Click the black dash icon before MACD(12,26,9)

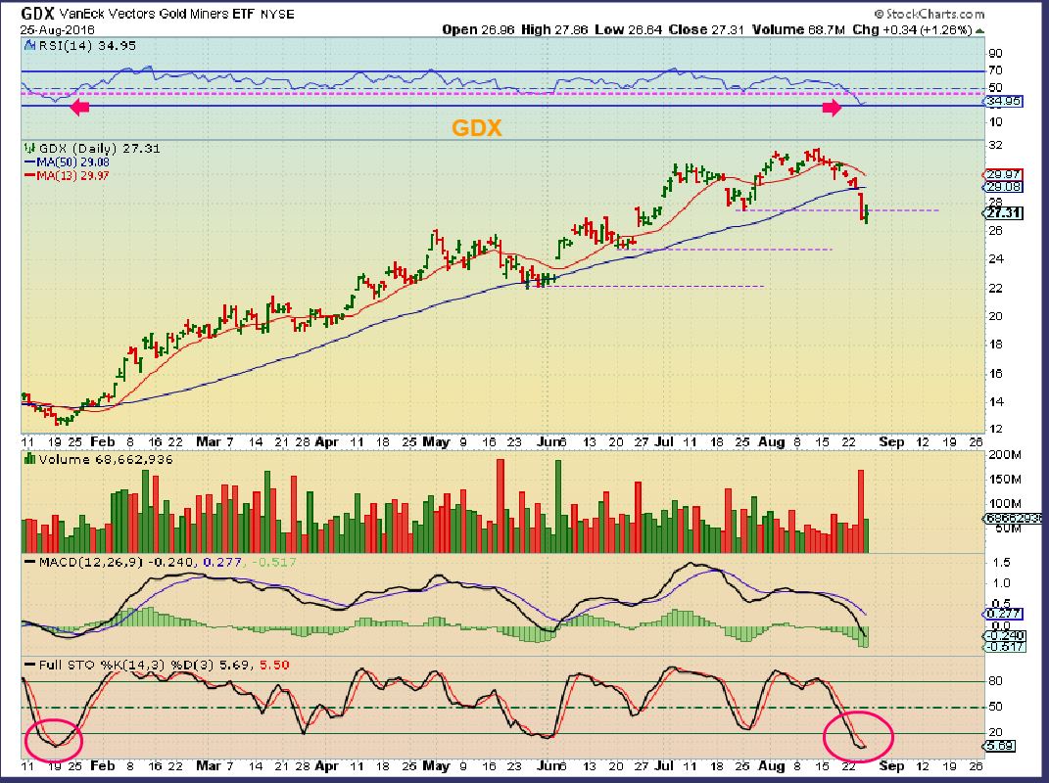[29, 563]
